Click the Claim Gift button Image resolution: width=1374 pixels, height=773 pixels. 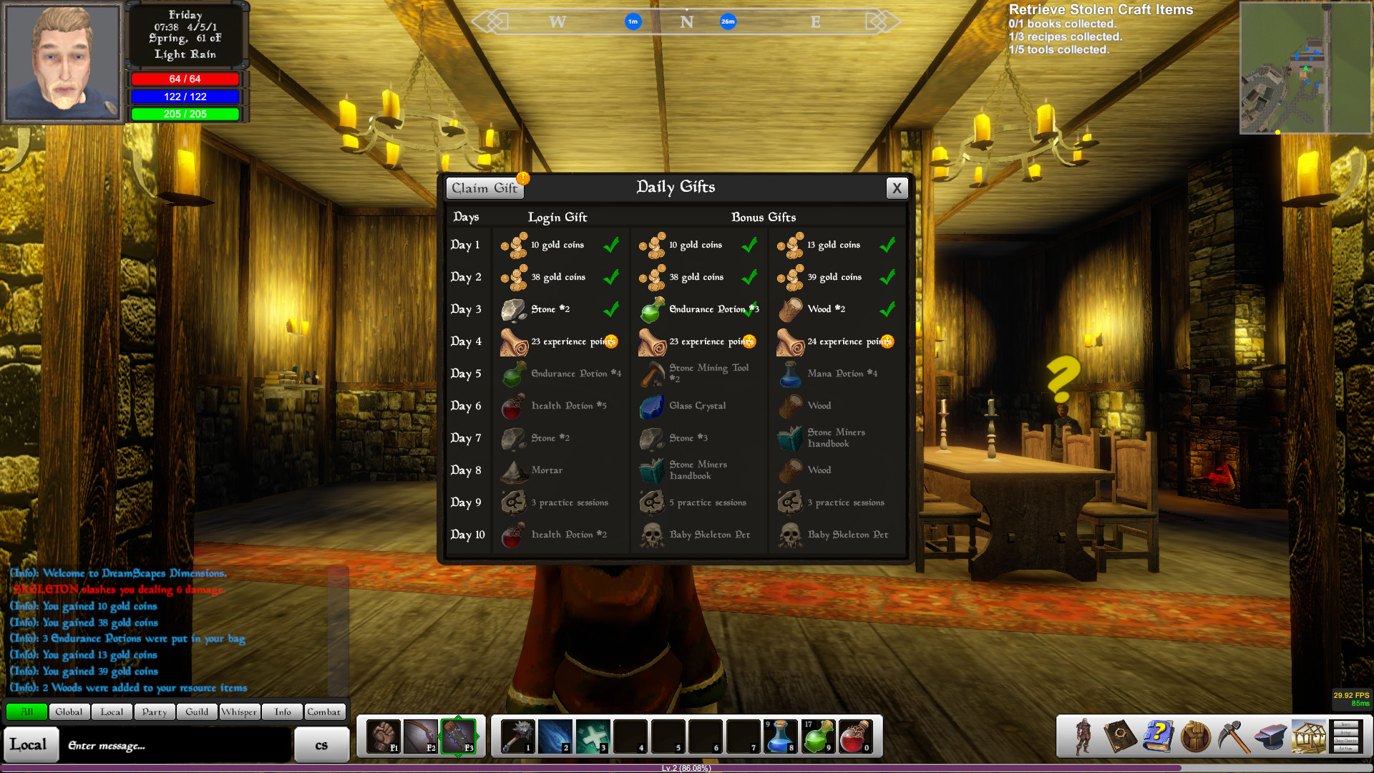(x=484, y=188)
